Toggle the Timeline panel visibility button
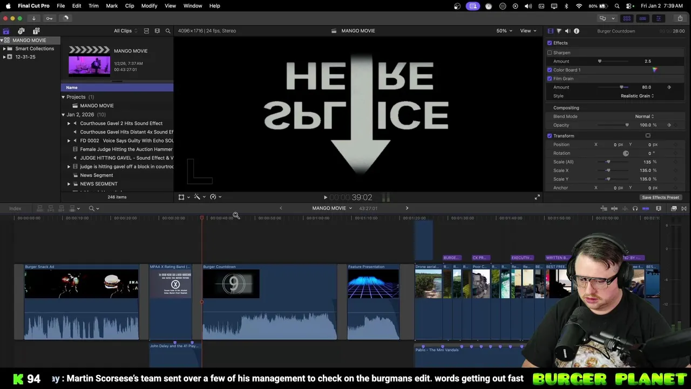Image resolution: width=691 pixels, height=389 pixels. [642, 18]
